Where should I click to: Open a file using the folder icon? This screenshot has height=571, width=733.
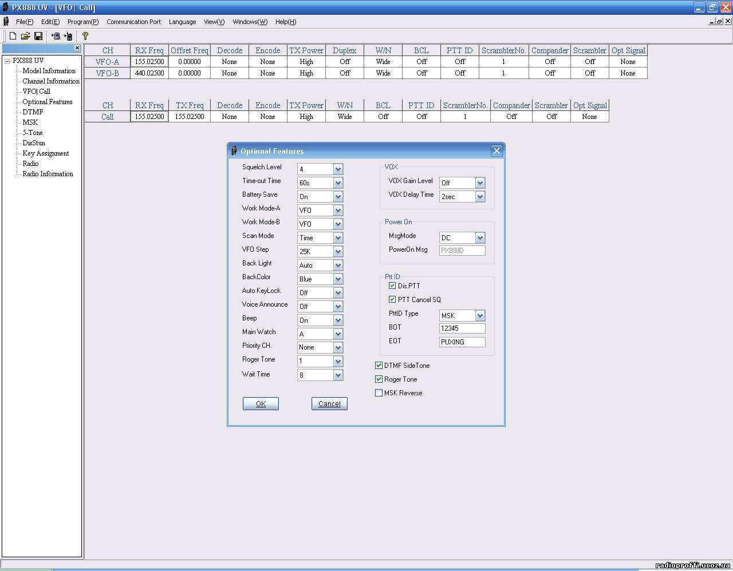pos(25,36)
